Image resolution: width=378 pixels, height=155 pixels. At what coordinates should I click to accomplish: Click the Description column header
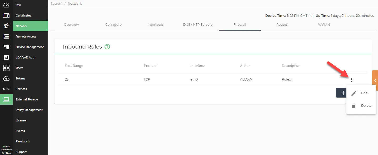click(291, 66)
